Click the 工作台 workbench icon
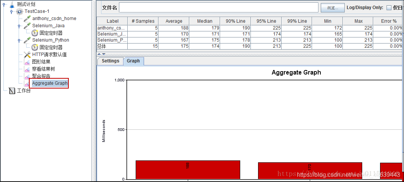 coord(12,91)
